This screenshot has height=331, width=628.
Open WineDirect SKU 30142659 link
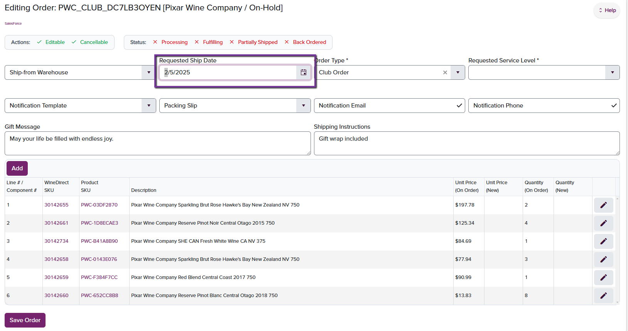tap(56, 277)
